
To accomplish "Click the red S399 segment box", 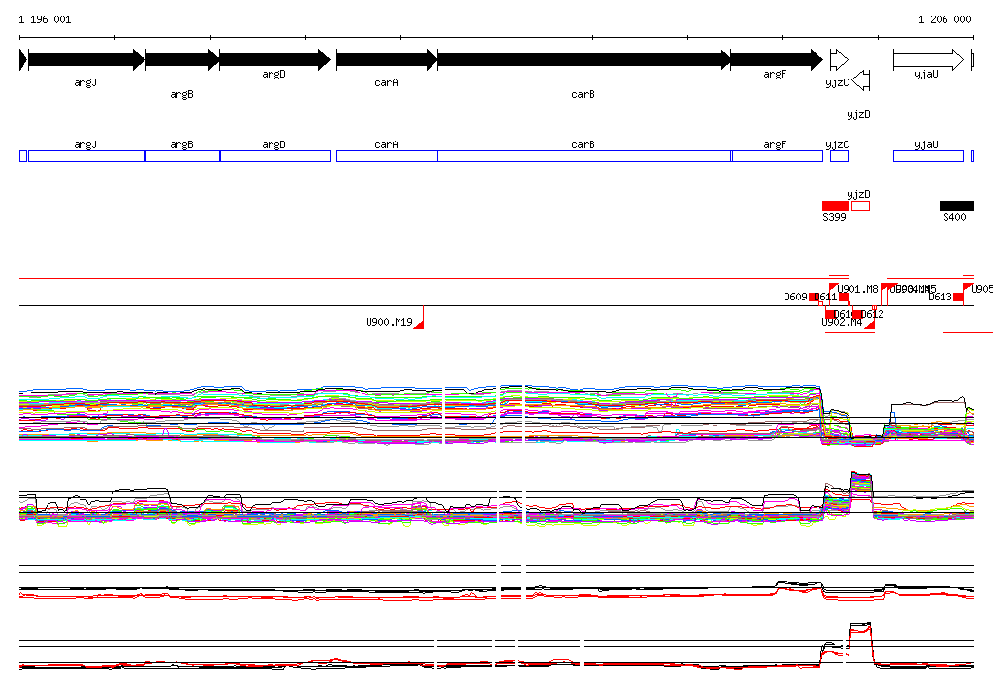I will coord(835,205).
